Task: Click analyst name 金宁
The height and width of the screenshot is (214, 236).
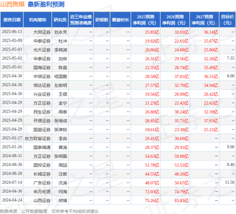Action: pos(63,103)
